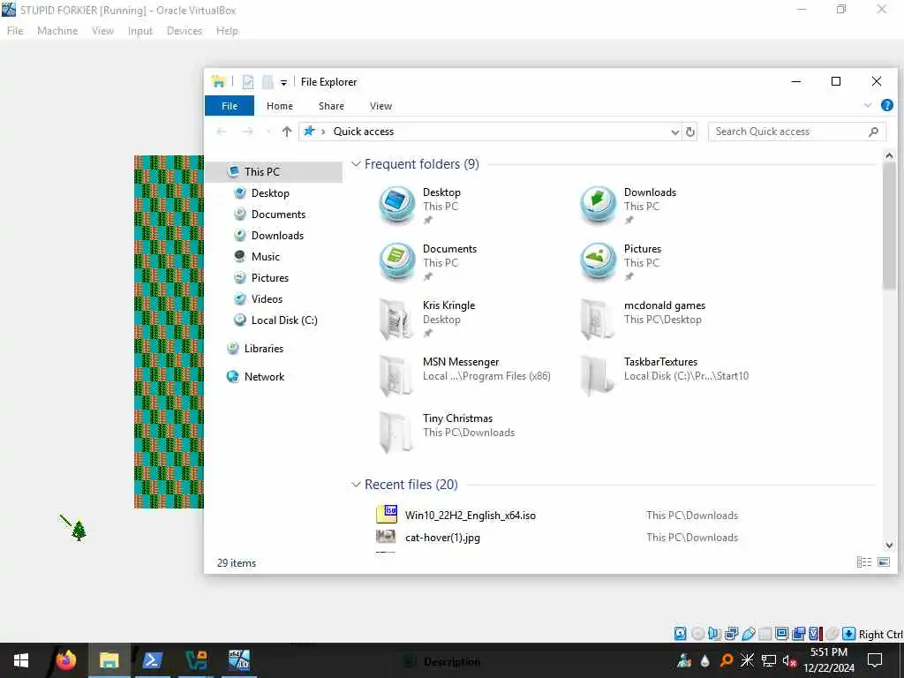Collapse the Recent files section
This screenshot has width=904, height=678.
357,485
